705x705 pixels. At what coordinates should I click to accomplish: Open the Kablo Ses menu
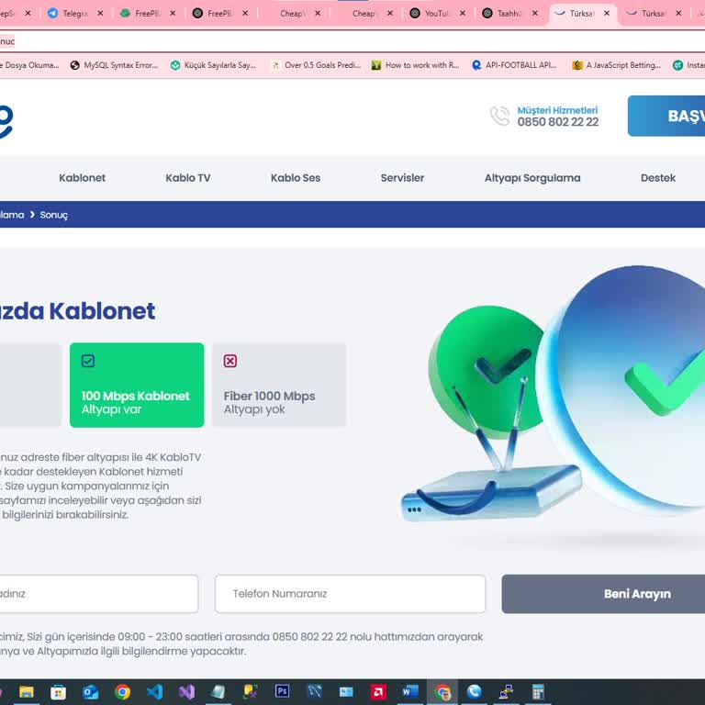[296, 178]
